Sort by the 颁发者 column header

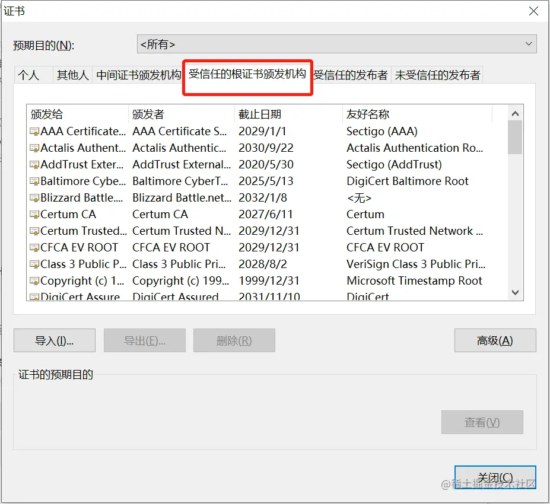click(182, 114)
